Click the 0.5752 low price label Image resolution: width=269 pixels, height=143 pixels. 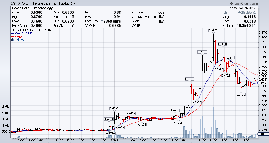tap(241, 95)
